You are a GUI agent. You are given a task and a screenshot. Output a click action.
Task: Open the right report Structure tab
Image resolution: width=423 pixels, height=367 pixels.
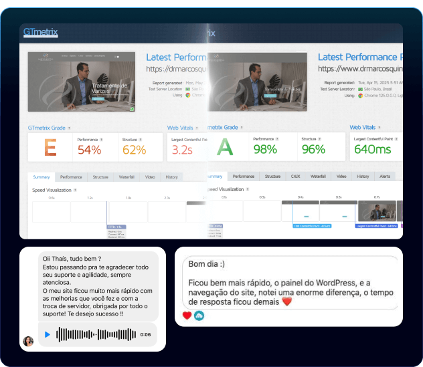[272, 176]
